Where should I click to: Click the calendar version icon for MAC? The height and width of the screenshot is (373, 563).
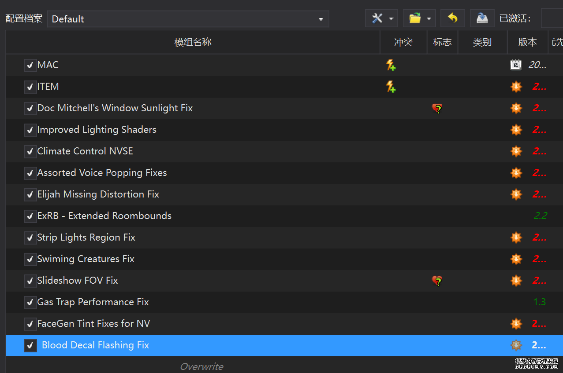[x=516, y=65]
